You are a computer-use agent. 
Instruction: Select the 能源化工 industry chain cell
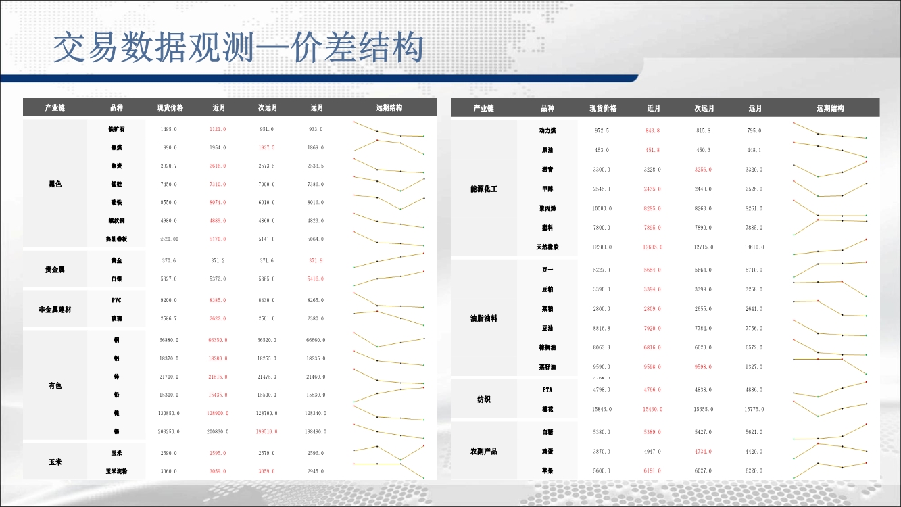click(484, 189)
